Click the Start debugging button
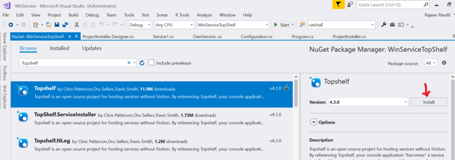 tap(281, 25)
